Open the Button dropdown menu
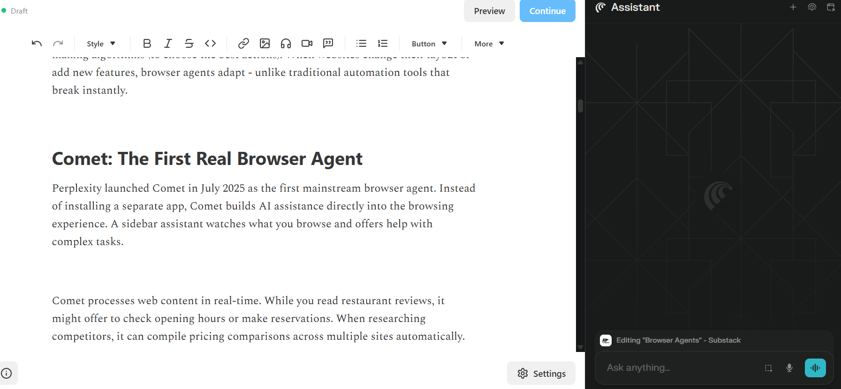 point(429,44)
